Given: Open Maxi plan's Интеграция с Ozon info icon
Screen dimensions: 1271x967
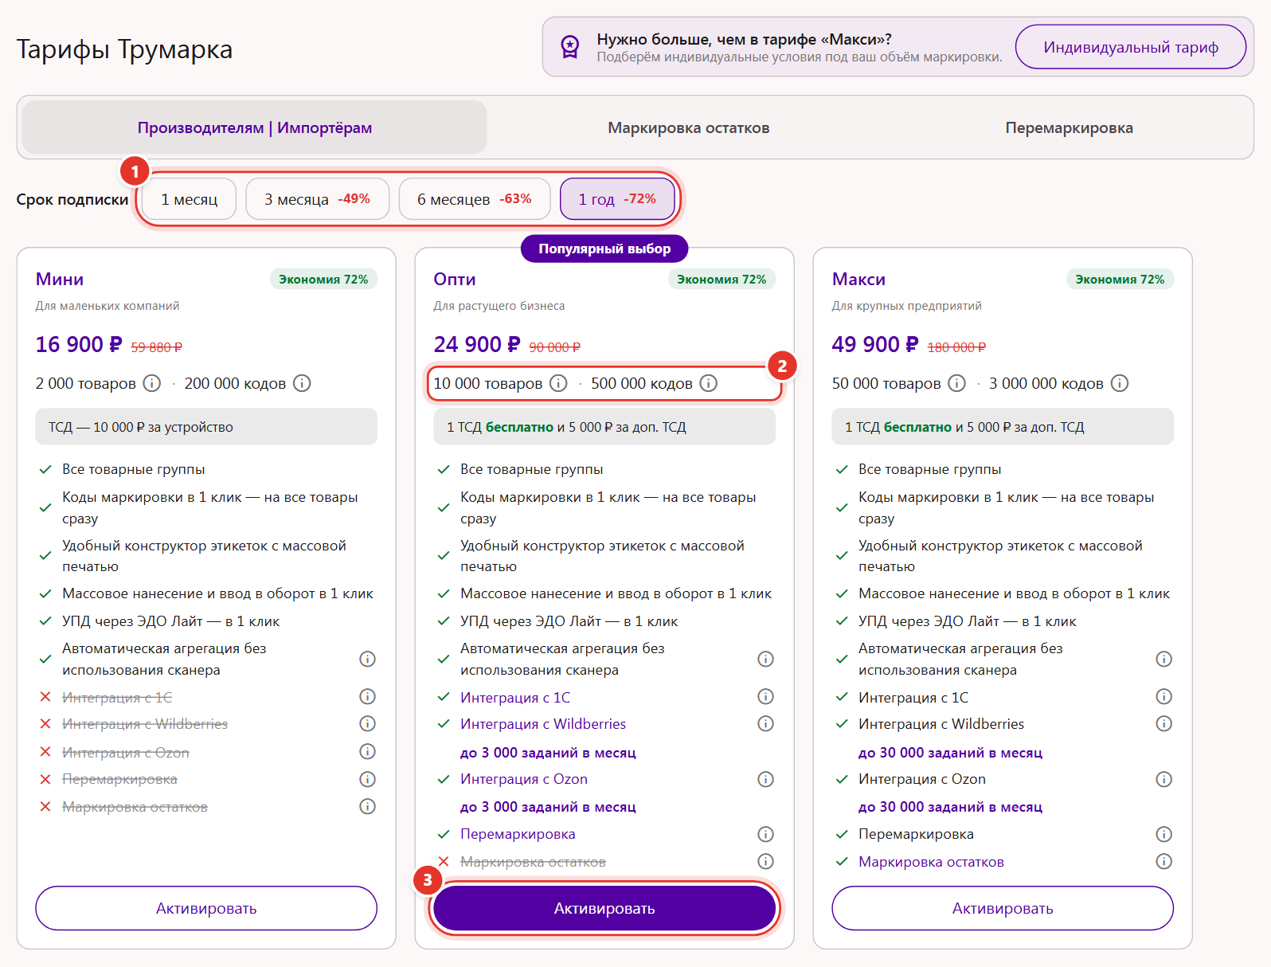Looking at the screenshot, I should 1163,779.
